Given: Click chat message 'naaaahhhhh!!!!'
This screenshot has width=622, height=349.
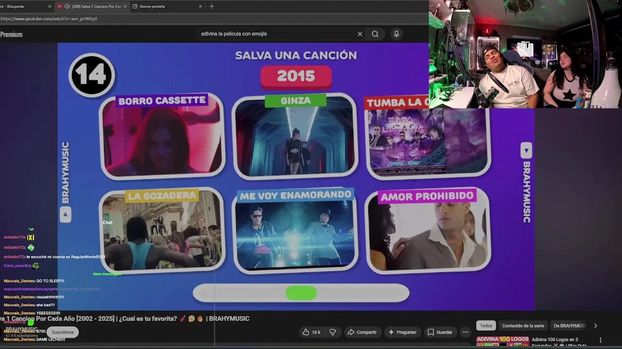Looking at the screenshot, I should 34,297.
